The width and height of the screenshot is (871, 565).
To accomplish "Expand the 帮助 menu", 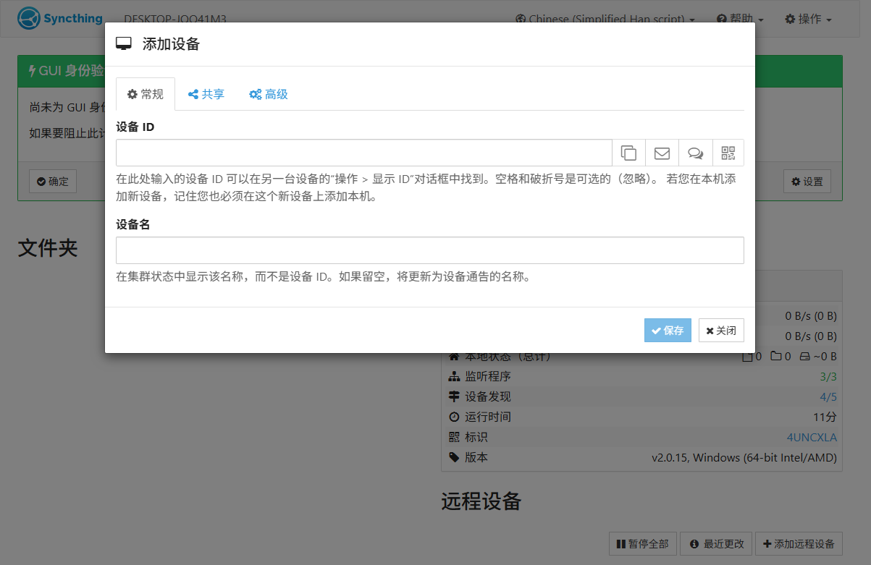I will [x=739, y=19].
